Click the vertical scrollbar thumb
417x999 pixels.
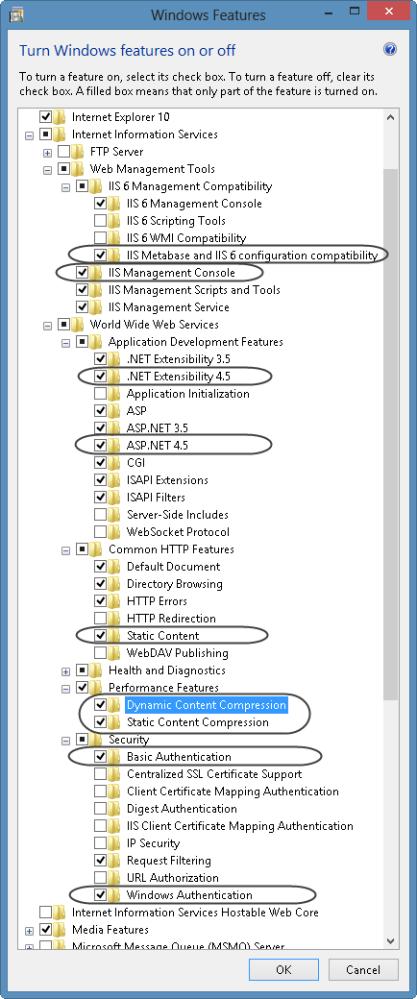[391, 434]
